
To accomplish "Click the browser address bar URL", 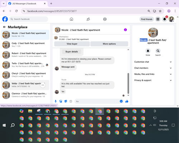I will [x=52, y=11].
